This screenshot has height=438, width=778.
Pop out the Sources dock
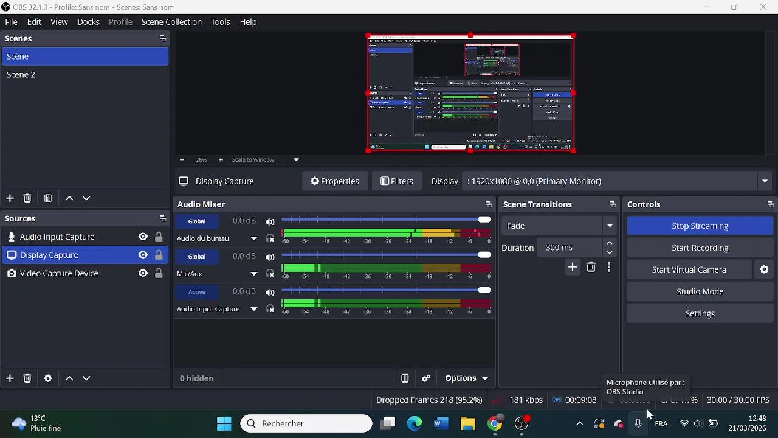click(x=163, y=218)
